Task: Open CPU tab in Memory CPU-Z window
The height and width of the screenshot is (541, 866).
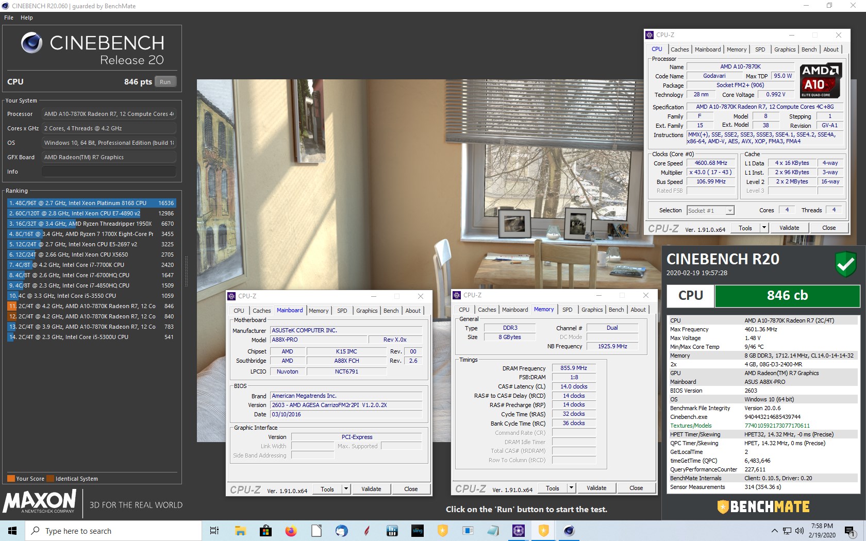Action: tap(464, 310)
